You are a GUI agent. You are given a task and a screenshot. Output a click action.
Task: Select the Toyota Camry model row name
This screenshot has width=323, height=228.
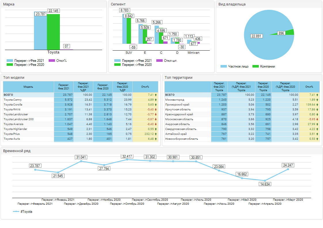(13, 100)
